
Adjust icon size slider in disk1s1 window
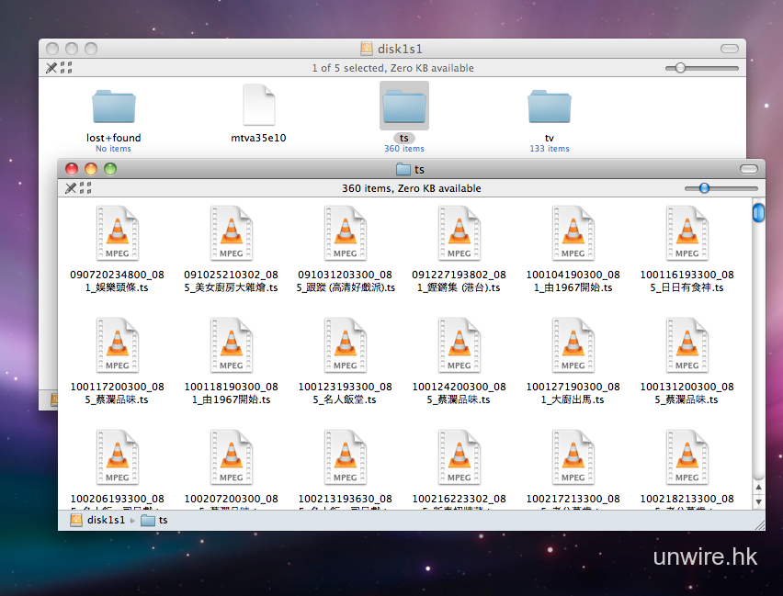point(680,68)
